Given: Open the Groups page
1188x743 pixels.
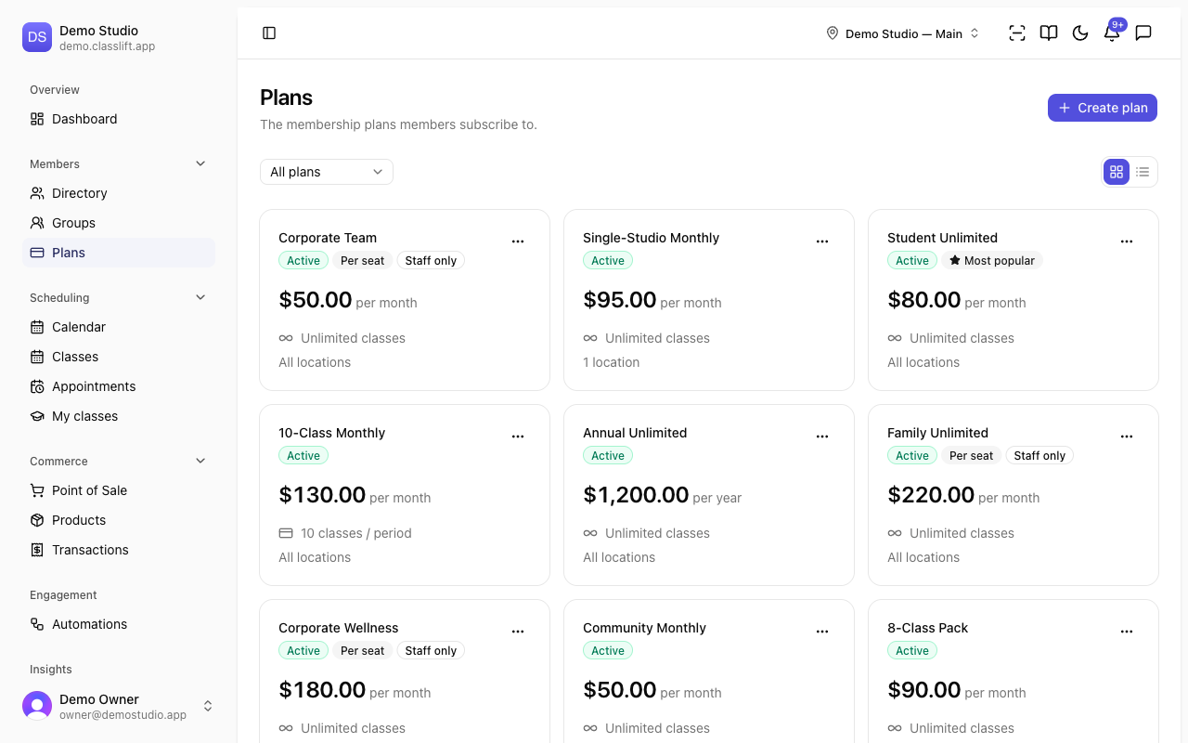Looking at the screenshot, I should coord(119,223).
